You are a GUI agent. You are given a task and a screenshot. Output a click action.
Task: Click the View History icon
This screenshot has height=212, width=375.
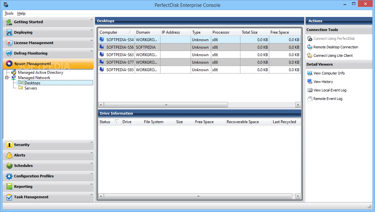click(310, 82)
